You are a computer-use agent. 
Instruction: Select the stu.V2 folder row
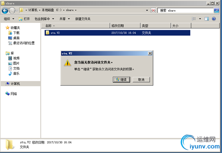tap(117, 33)
